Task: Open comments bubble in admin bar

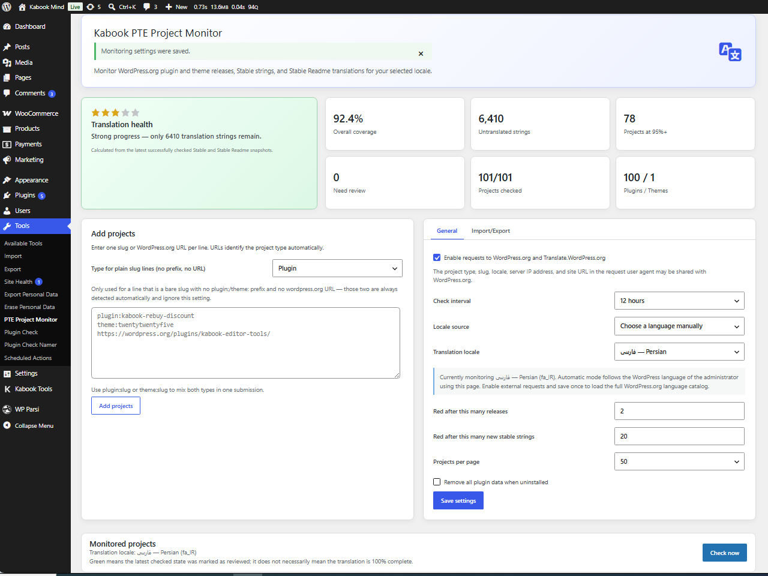Action: [x=150, y=7]
